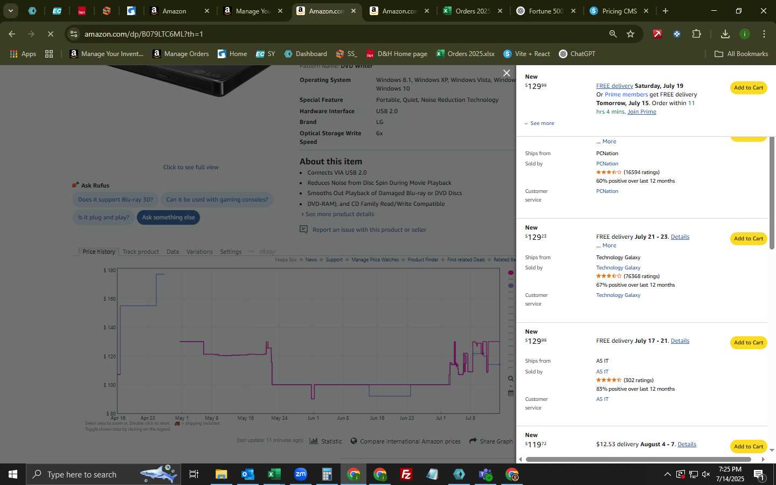The width and height of the screenshot is (776, 485).
Task: Open Windows Start menu
Action: point(13,474)
